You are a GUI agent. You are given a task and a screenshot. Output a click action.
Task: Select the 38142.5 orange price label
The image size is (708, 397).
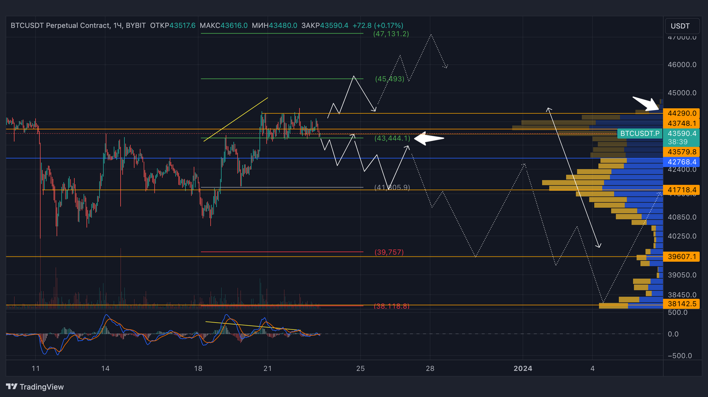click(x=682, y=304)
